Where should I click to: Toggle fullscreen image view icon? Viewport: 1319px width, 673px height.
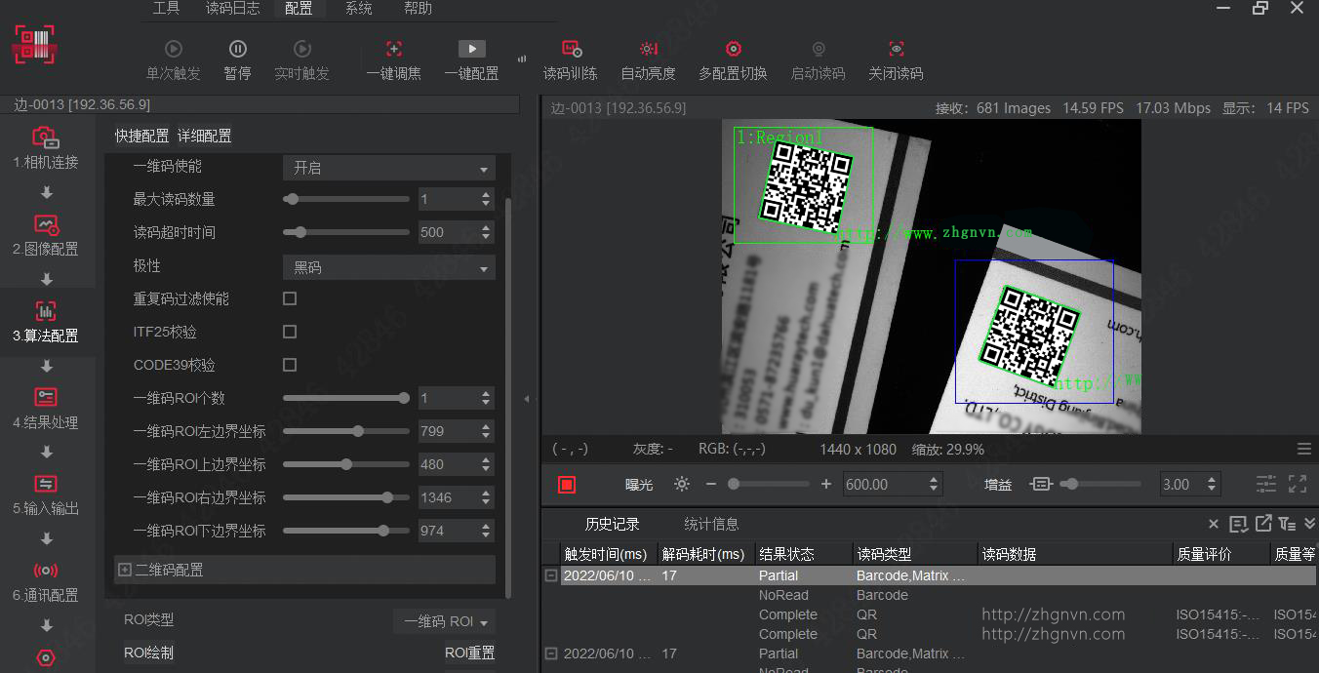pos(1298,484)
